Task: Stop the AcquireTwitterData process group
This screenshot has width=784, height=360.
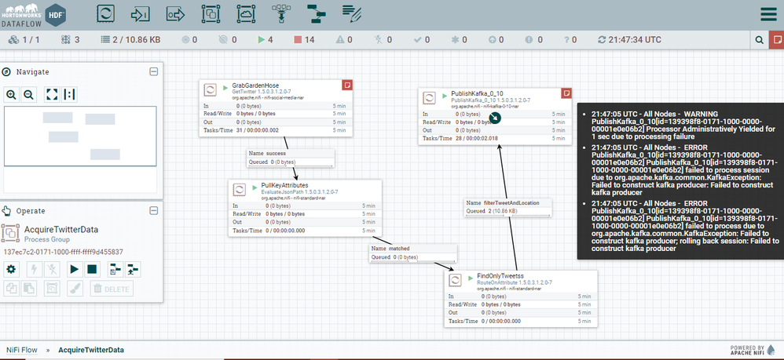Action: [x=91, y=270]
